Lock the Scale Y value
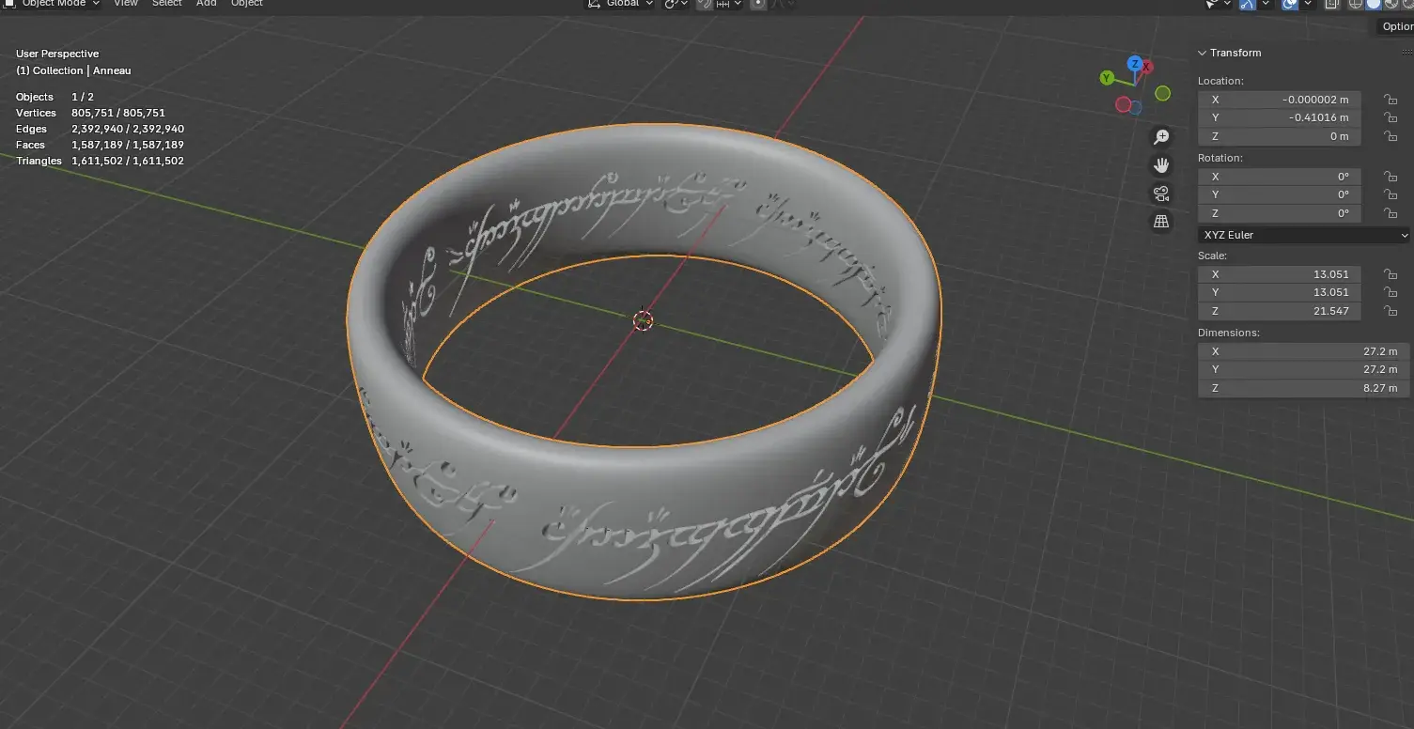This screenshot has width=1414, height=729. pos(1390,292)
